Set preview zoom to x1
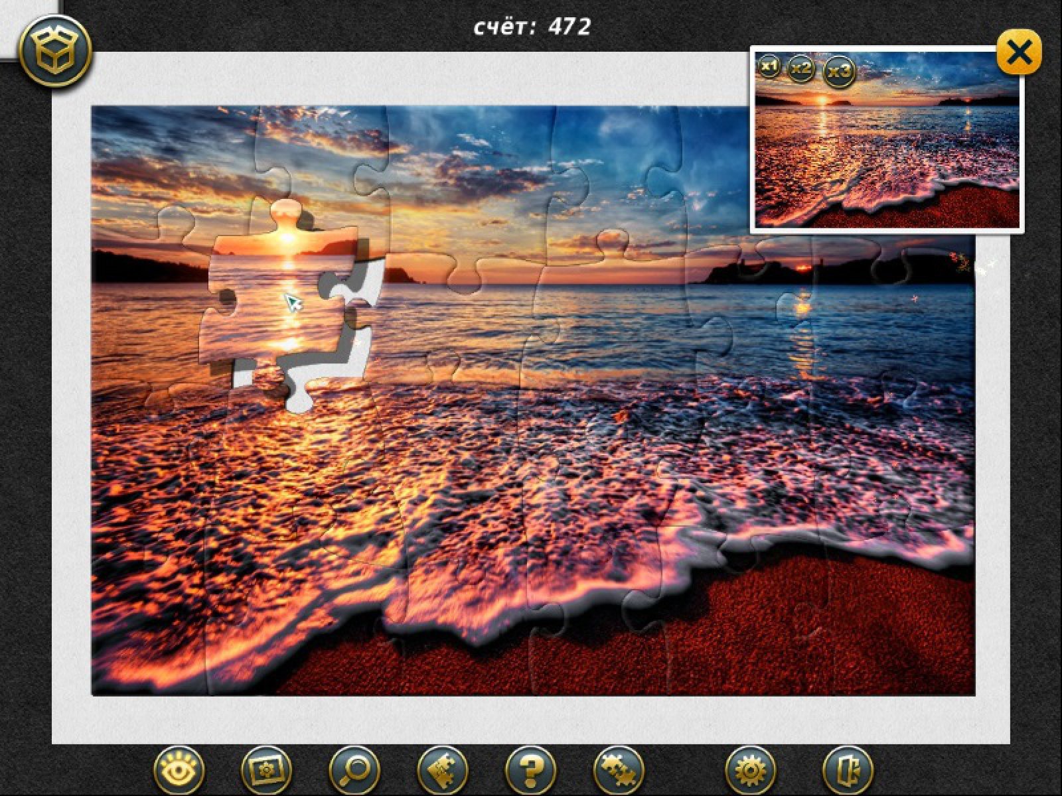Image resolution: width=1062 pixels, height=796 pixels. (769, 66)
